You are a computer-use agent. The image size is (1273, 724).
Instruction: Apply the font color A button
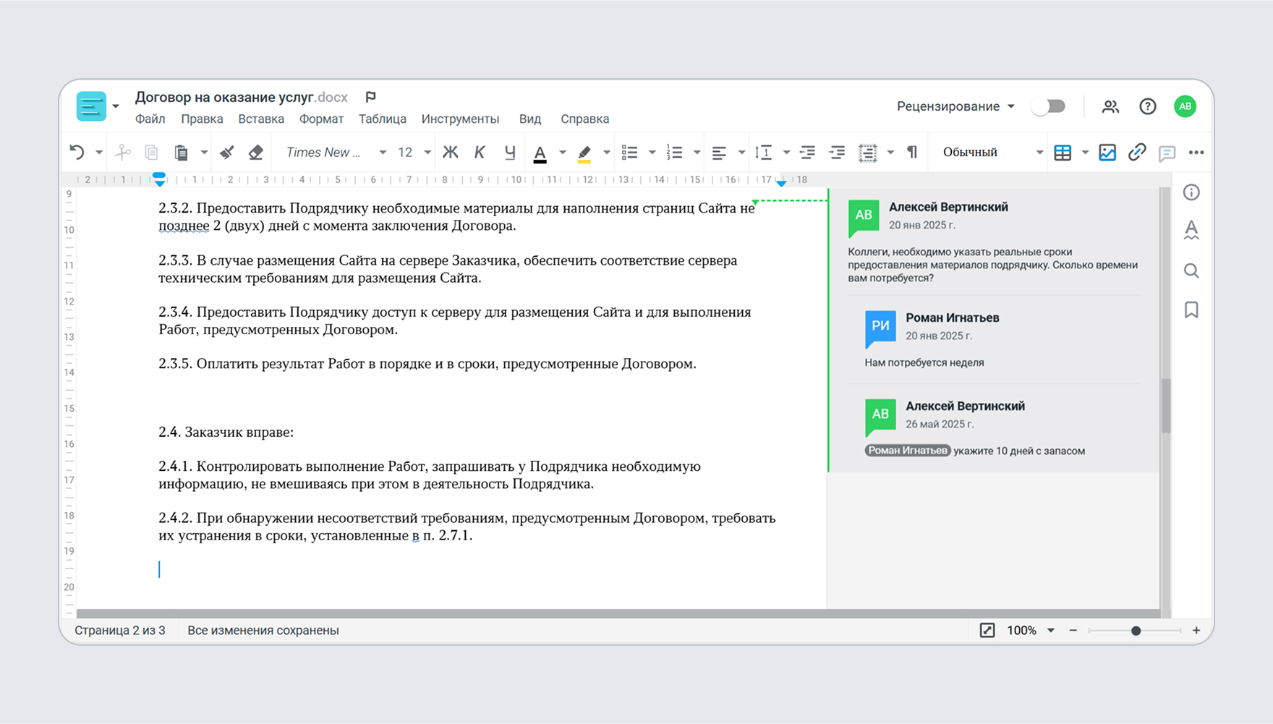[x=540, y=153]
